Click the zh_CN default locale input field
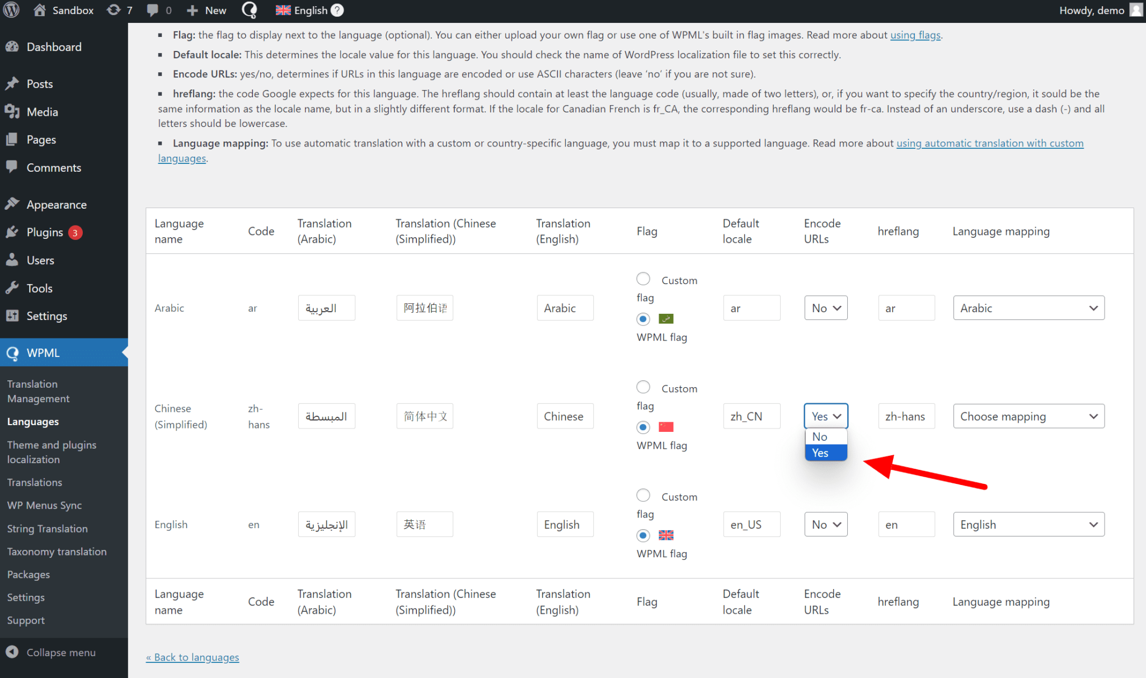1146x678 pixels. coord(752,416)
